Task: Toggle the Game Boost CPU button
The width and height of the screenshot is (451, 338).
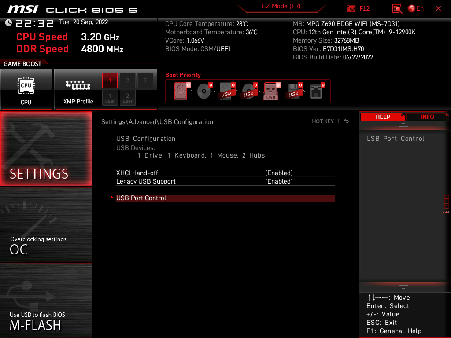Action: coord(26,90)
